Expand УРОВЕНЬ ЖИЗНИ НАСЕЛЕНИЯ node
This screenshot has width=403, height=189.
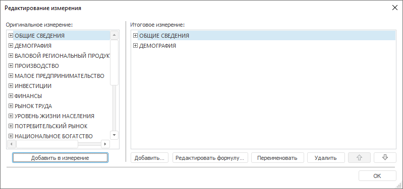(11, 116)
